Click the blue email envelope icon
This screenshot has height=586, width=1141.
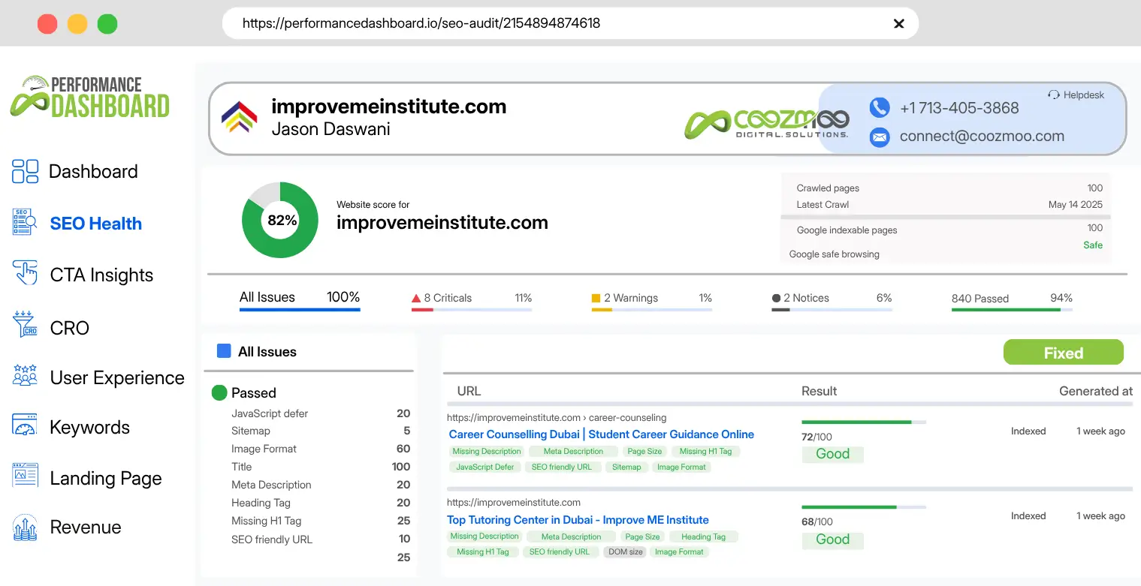tap(879, 137)
